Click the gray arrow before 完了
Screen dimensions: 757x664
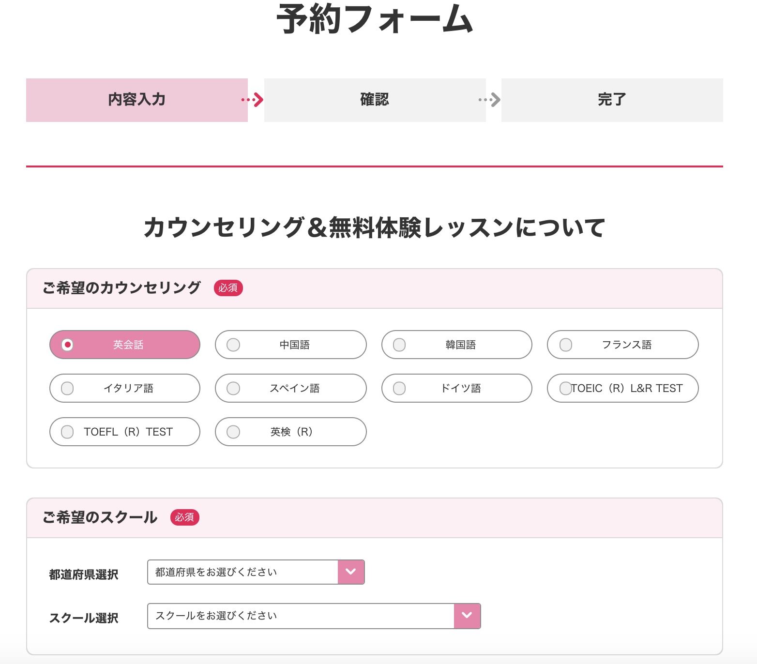pos(490,100)
